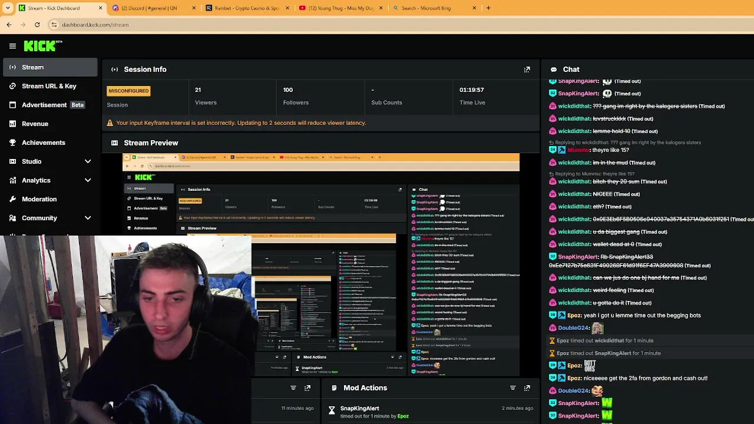Screen dimensions: 754x424
Task: Expand the Analytics sidebar section
Action: pos(88,180)
